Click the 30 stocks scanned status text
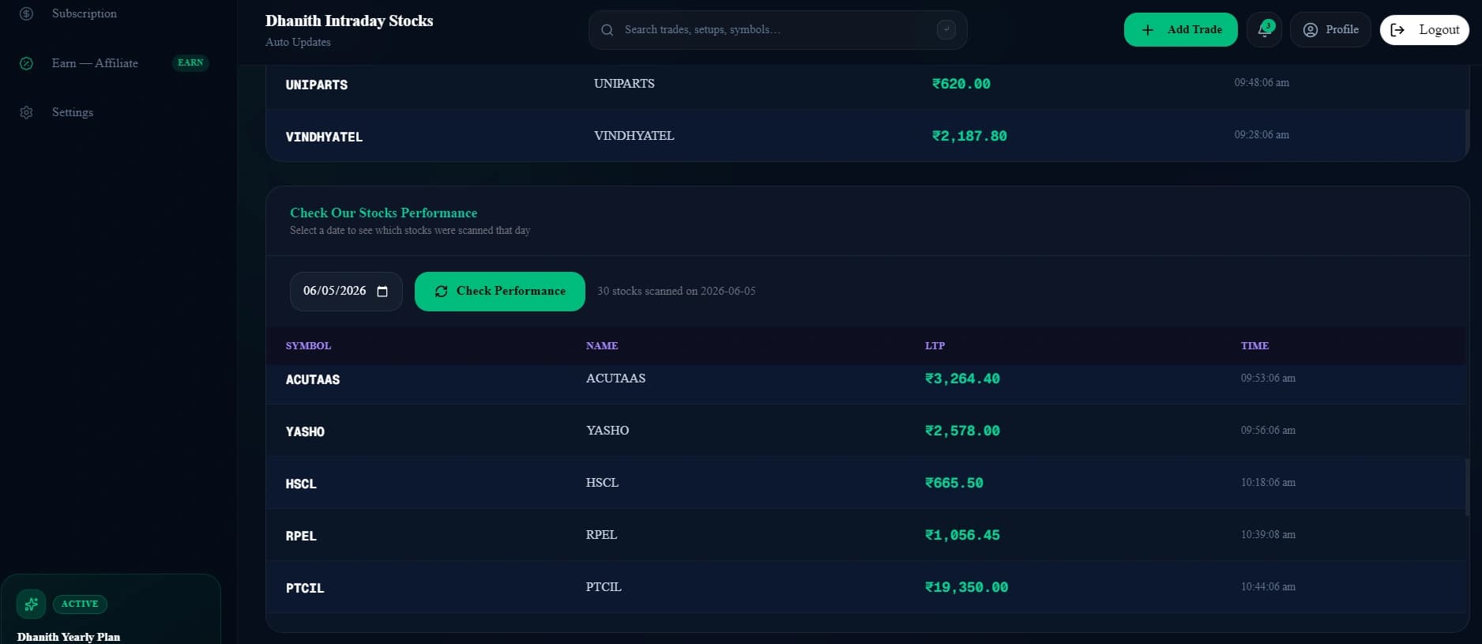This screenshot has width=1482, height=644. tap(676, 292)
